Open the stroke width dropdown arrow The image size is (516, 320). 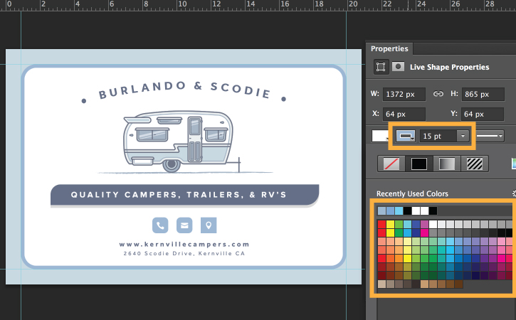click(463, 136)
